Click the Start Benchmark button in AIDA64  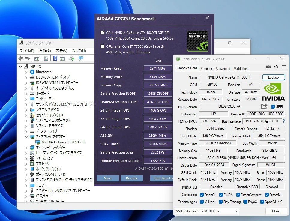[x=161, y=178]
